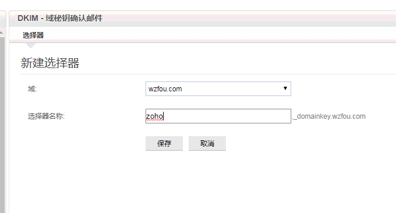Viewport: 396px width, 213px height.
Task: Click empty space right of zoho in the input
Action: pos(227,116)
